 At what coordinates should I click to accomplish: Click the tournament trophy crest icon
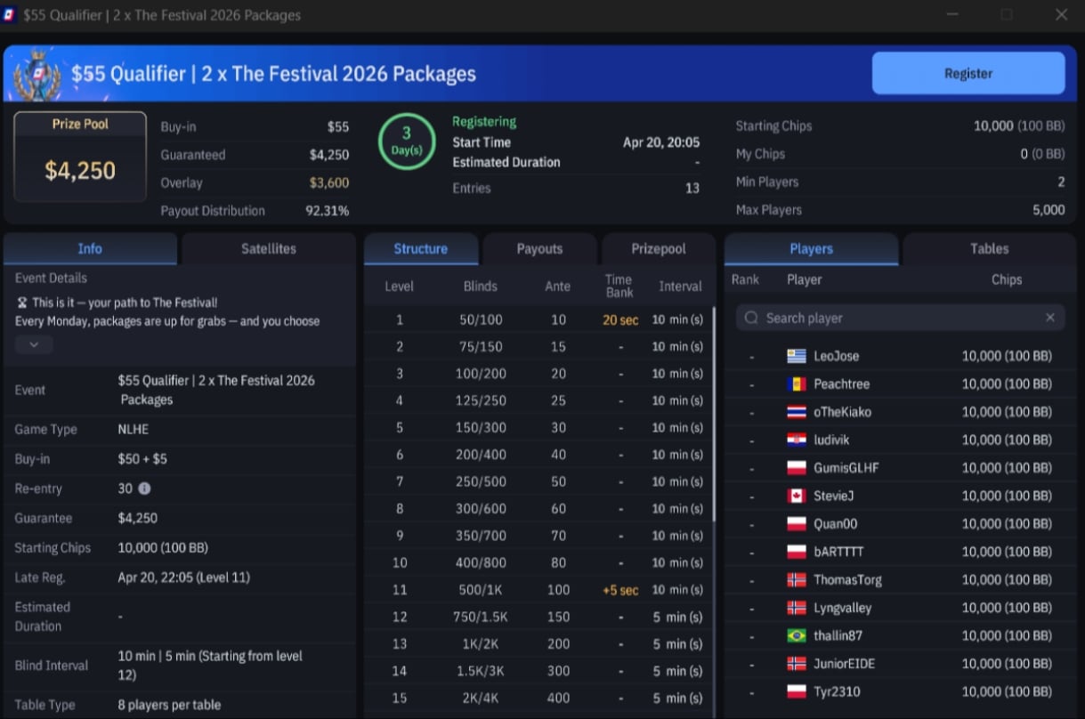39,73
